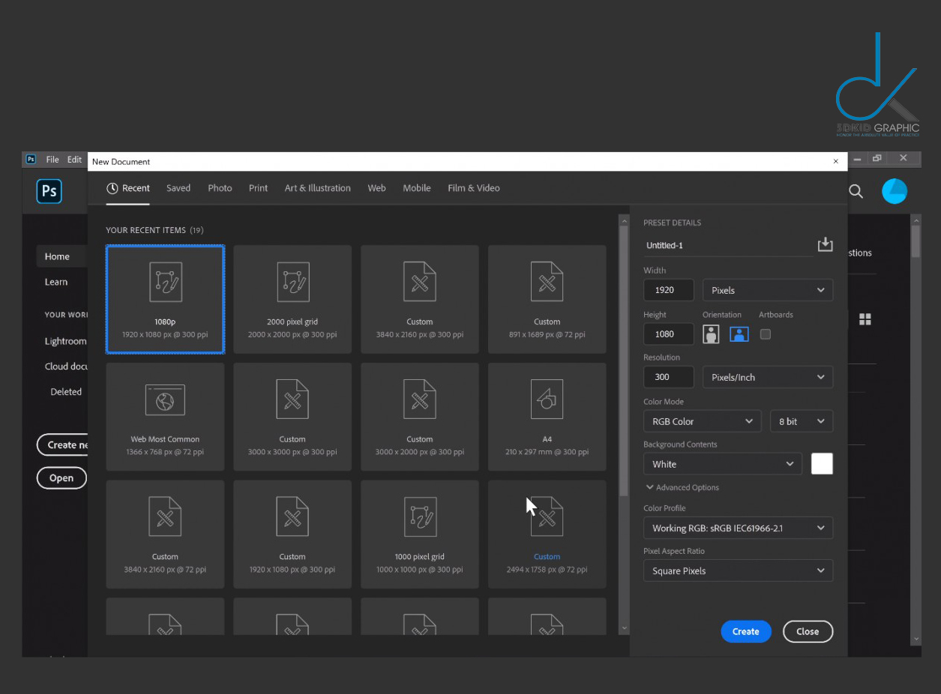Click the save document preset icon
This screenshot has height=694, width=941.
[825, 245]
